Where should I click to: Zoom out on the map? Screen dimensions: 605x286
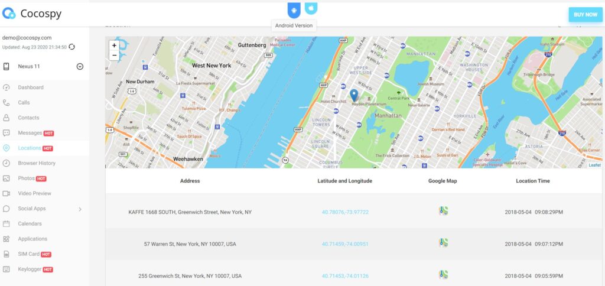click(x=114, y=56)
